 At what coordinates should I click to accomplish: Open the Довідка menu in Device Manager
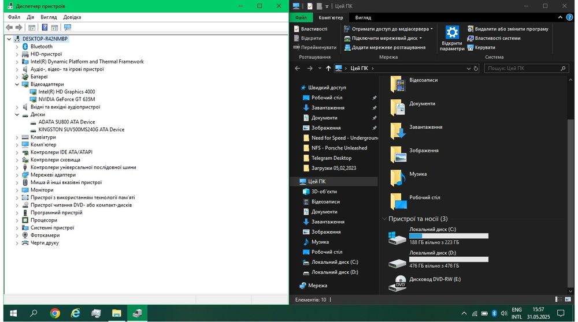point(72,17)
